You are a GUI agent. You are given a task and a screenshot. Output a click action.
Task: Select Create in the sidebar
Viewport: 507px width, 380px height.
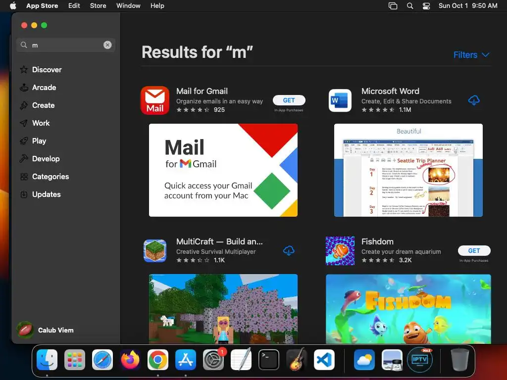pos(44,105)
